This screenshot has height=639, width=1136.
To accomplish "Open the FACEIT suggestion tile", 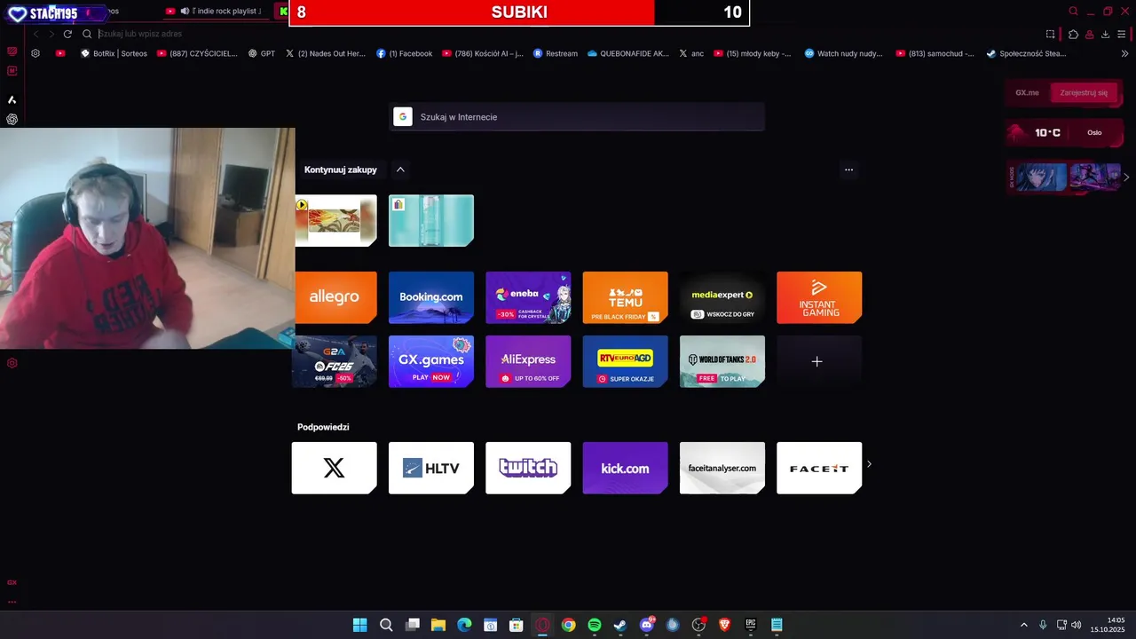I will pyautogui.click(x=819, y=468).
